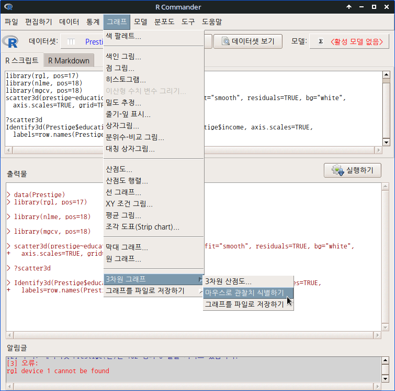The height and width of the screenshot is (391, 395).
Task: Select 마우스로 관찰치 식별하기 submenu item
Action: click(249, 293)
